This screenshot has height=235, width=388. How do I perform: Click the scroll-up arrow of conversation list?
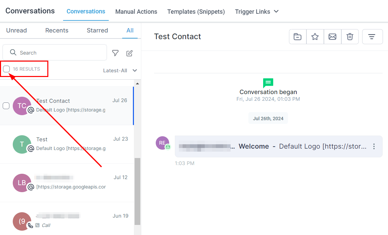tap(137, 83)
